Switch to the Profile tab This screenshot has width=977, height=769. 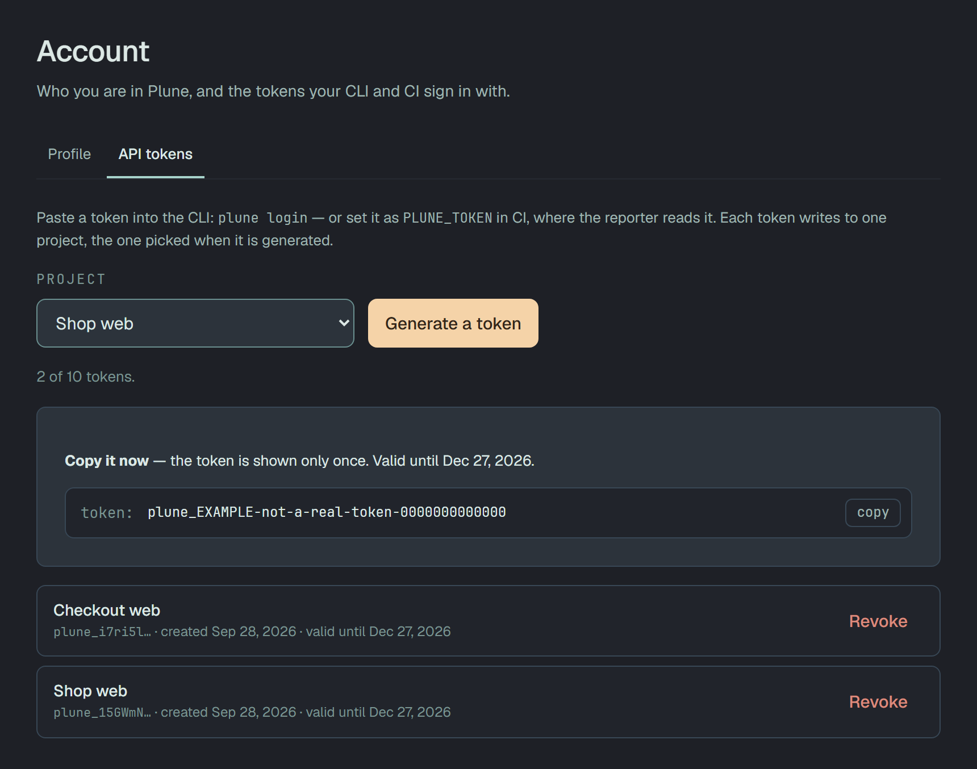(x=69, y=154)
